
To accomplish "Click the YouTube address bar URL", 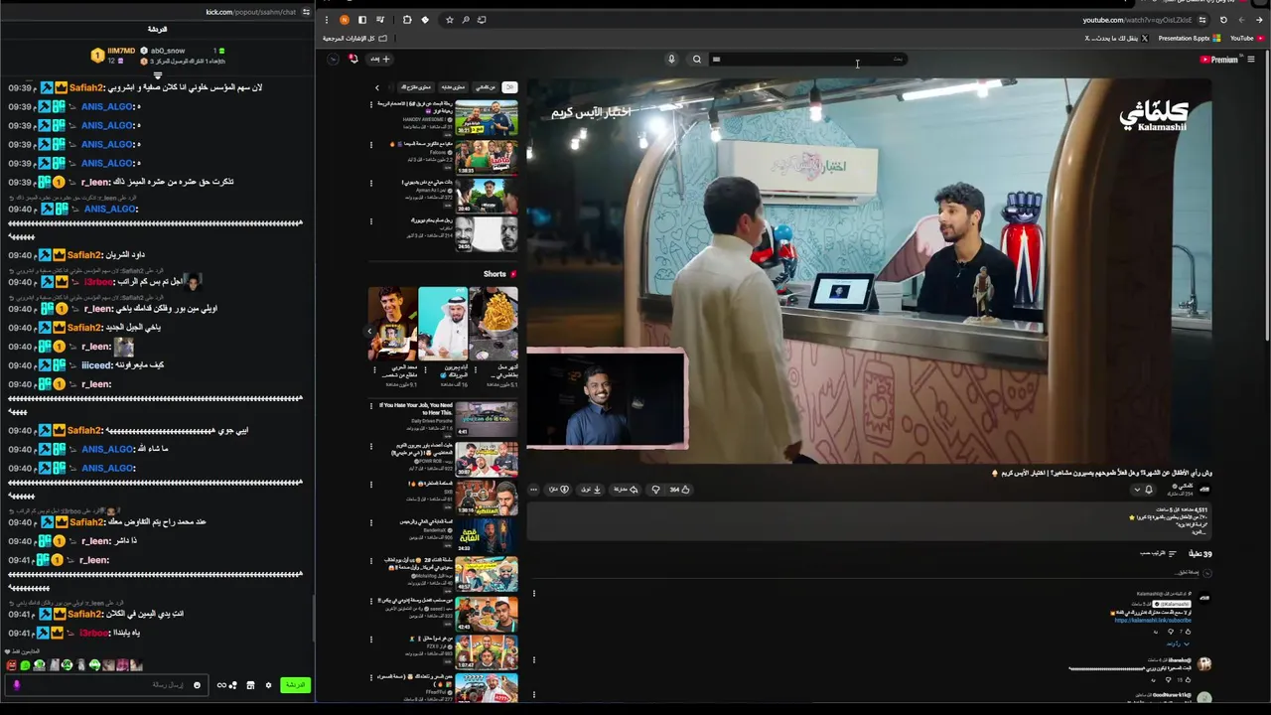I will 1137,20.
